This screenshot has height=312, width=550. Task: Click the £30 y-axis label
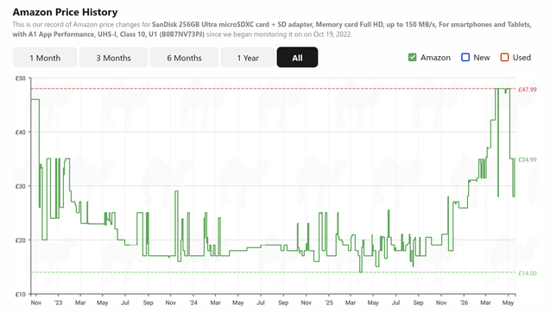click(21, 186)
